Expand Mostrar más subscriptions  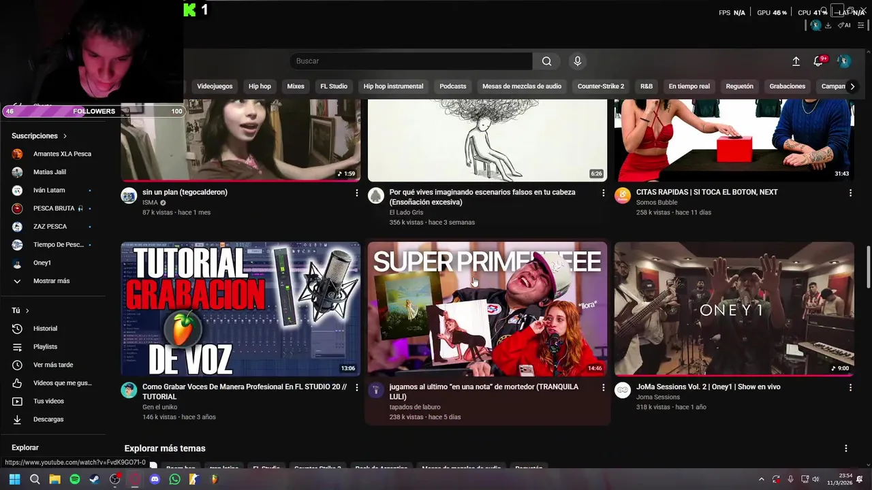point(52,281)
